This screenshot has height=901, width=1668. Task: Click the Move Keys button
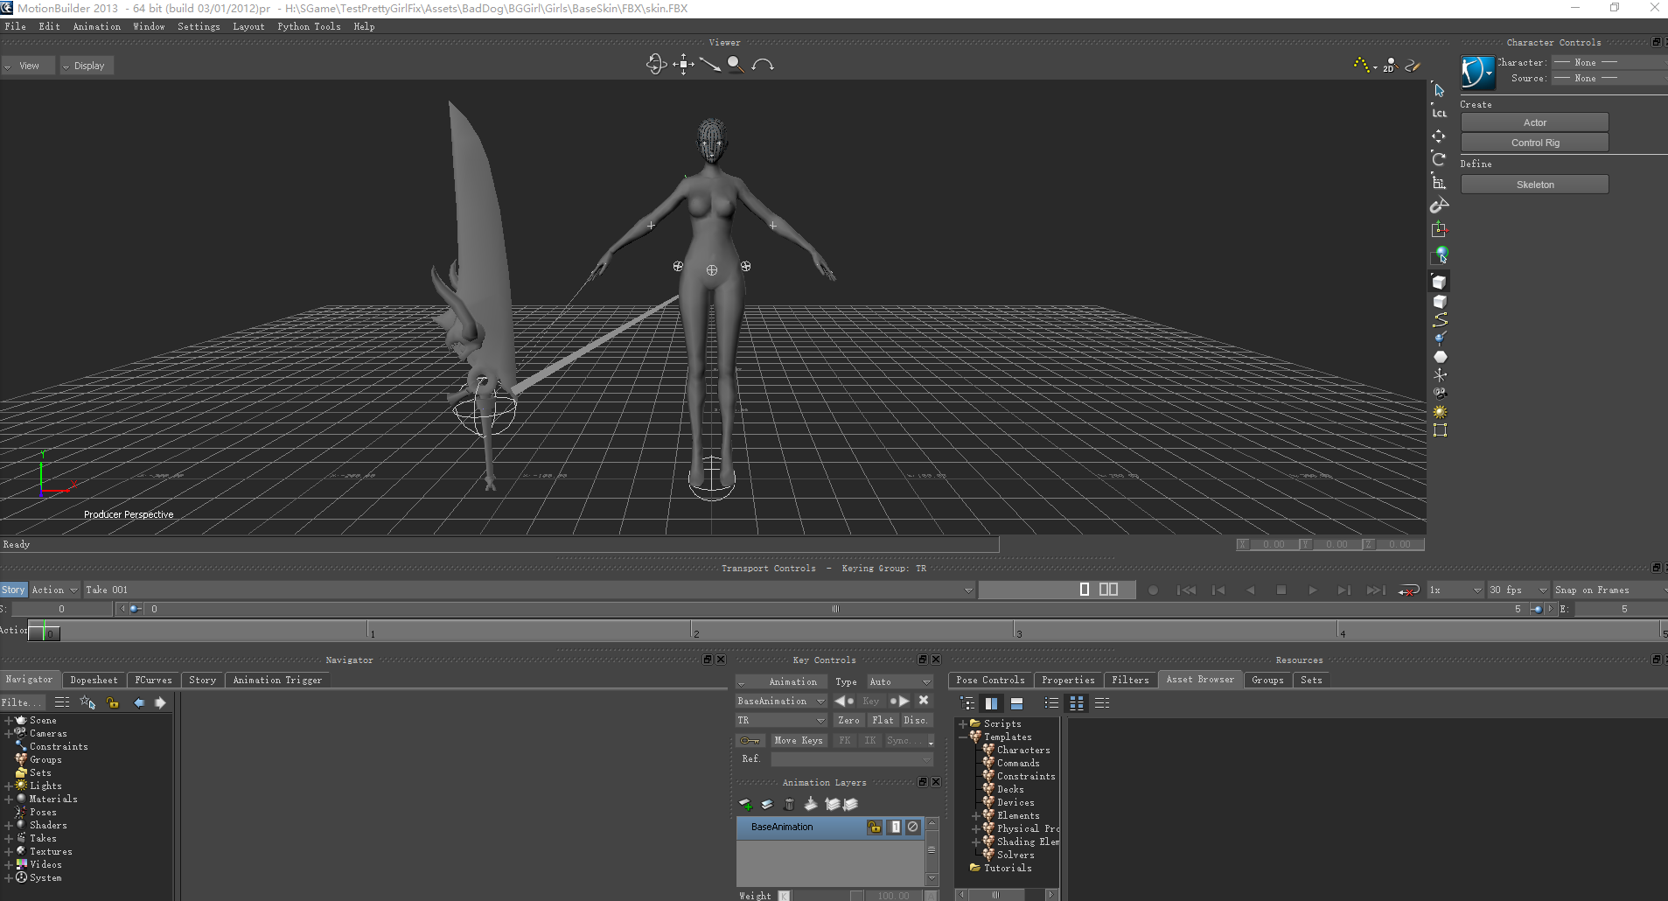pyautogui.click(x=799, y=740)
